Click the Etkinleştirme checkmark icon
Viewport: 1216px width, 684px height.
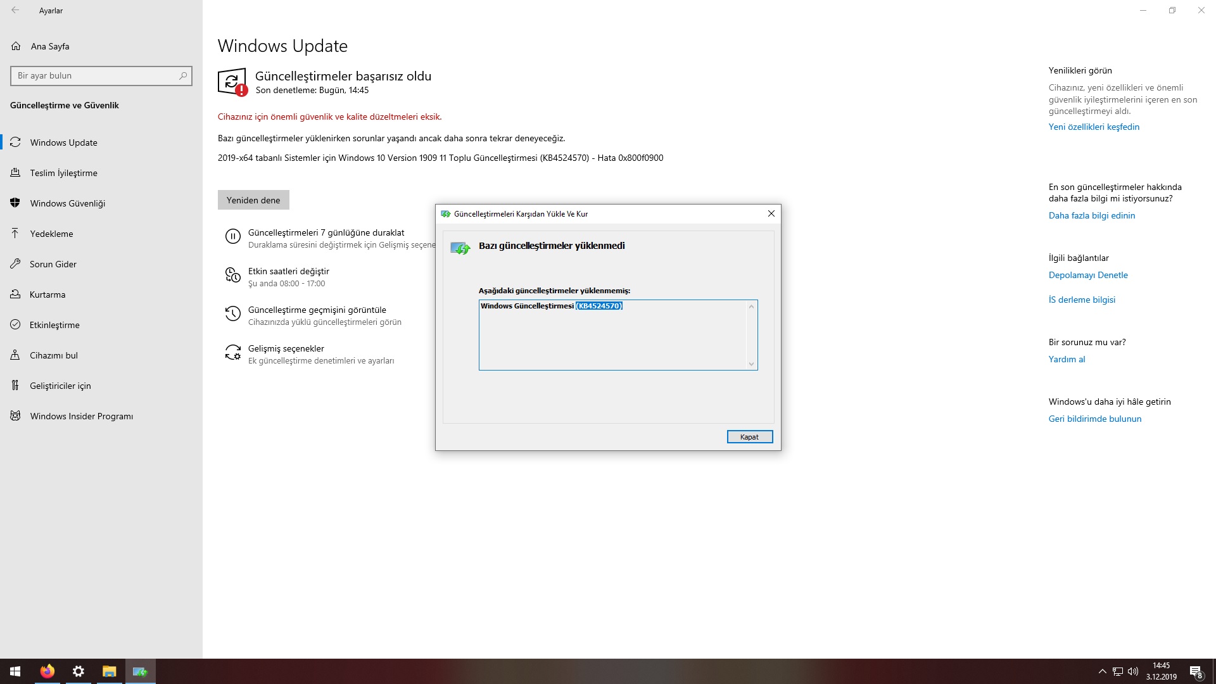(16, 325)
